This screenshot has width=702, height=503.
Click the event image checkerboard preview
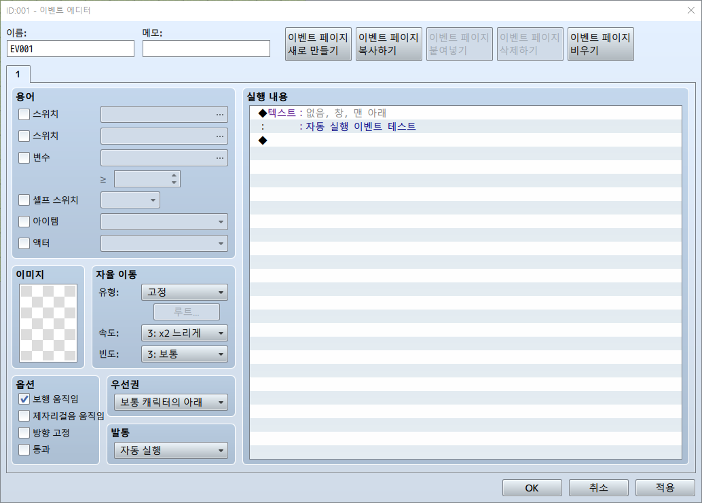tap(48, 323)
